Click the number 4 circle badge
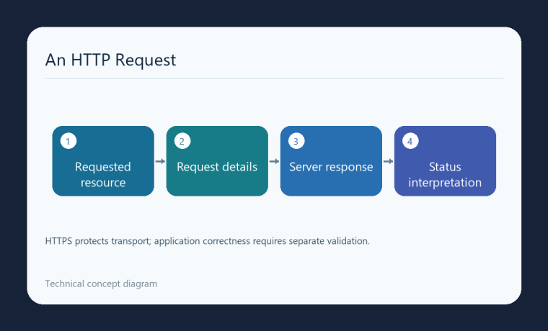Viewport: 548px width, 331px height. pyautogui.click(x=410, y=141)
